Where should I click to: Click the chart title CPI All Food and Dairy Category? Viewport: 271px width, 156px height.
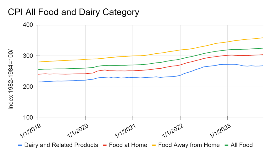click(74, 12)
